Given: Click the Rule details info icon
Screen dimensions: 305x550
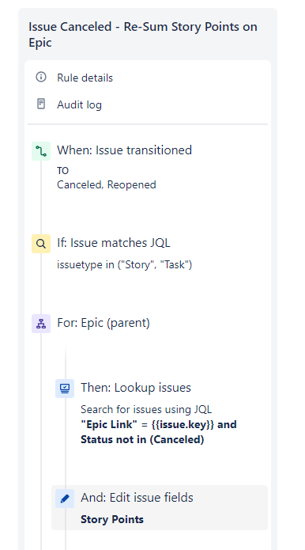Looking at the screenshot, I should (x=41, y=78).
